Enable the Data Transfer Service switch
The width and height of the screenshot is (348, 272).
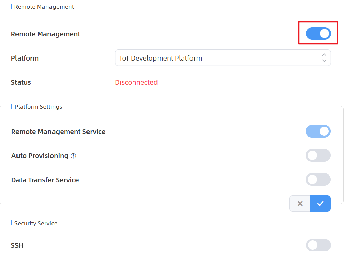coord(318,179)
